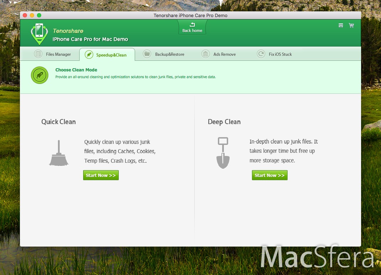381x275 pixels.
Task: Open the shopping cart purchase icon
Action: 352,25
